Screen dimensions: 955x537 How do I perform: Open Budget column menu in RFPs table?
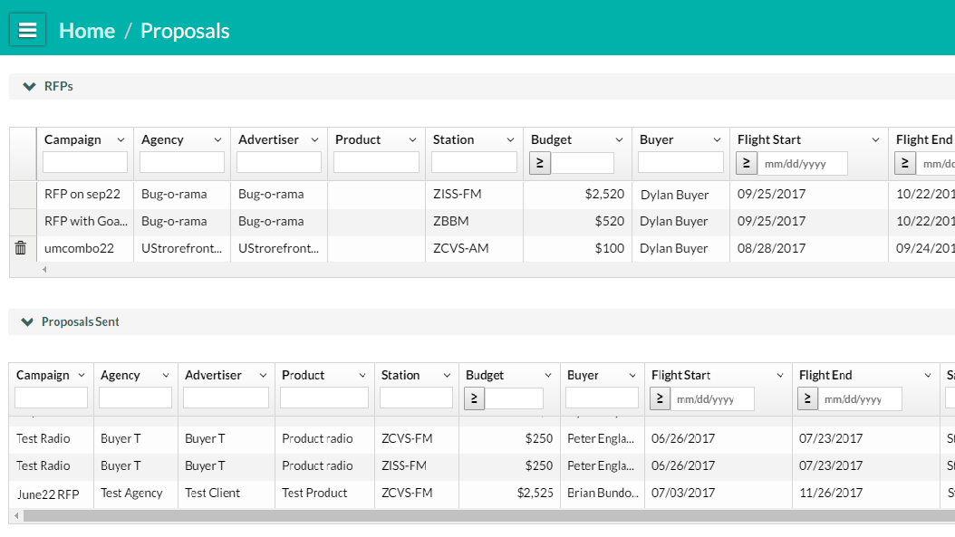(x=620, y=140)
